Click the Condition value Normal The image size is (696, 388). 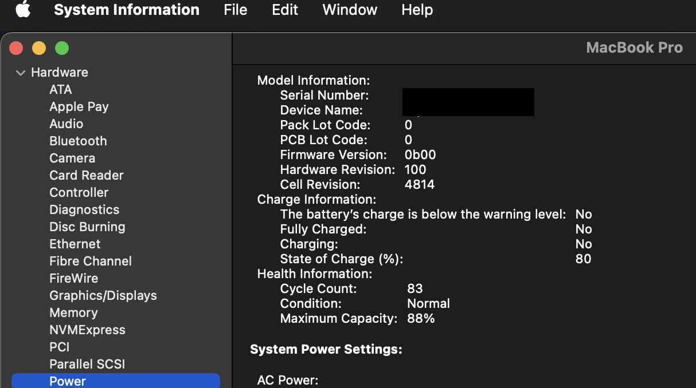click(428, 304)
